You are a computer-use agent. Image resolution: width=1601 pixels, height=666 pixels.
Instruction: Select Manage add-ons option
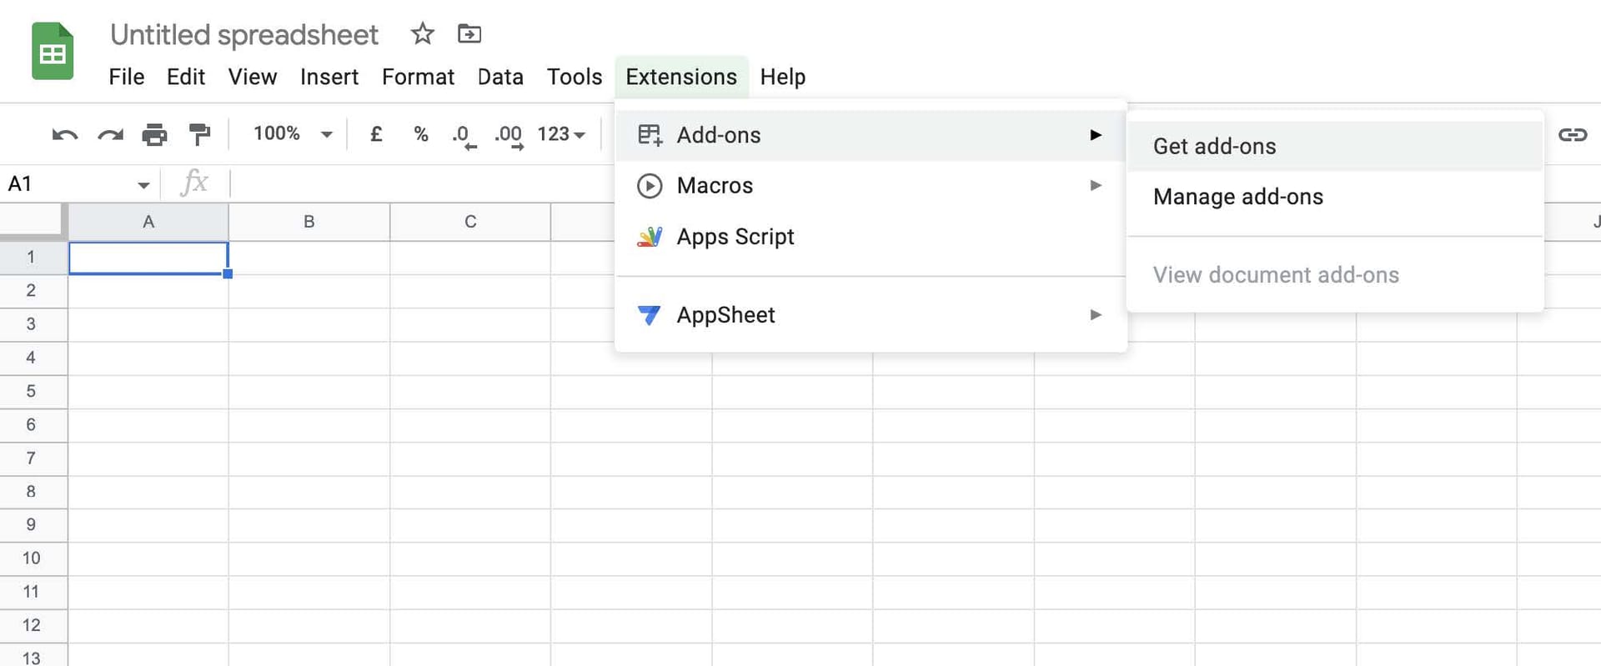(x=1237, y=197)
